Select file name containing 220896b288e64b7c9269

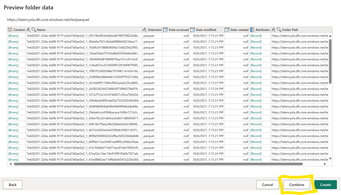(83, 77)
